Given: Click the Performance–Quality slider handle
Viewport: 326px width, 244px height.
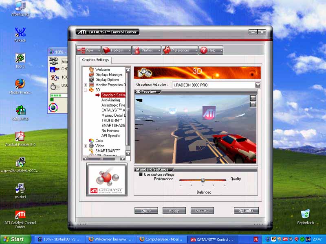Looking at the screenshot, I should (203, 180).
